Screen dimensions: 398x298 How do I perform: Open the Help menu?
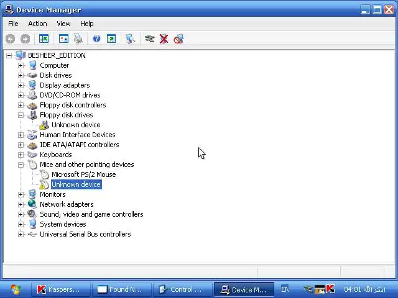tap(87, 24)
